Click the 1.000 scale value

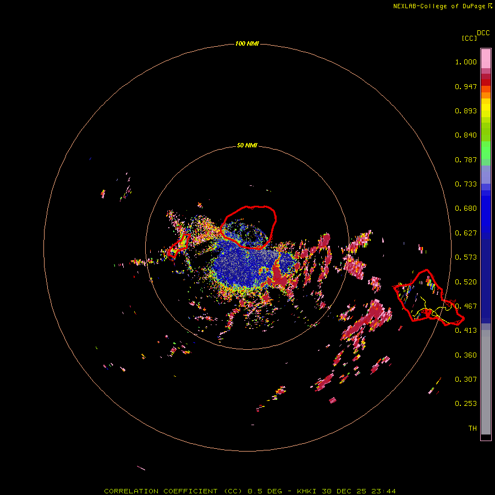click(x=466, y=62)
